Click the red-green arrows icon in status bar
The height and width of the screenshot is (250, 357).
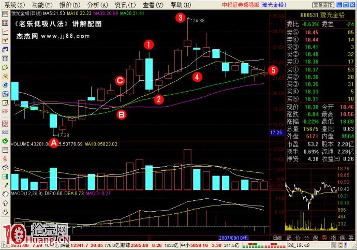click(340, 245)
